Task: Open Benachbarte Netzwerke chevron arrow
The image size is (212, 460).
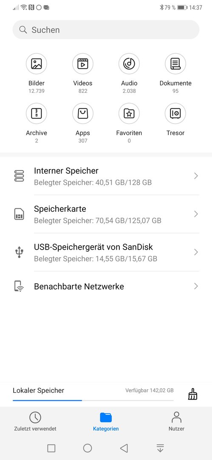Action: pos(196,286)
